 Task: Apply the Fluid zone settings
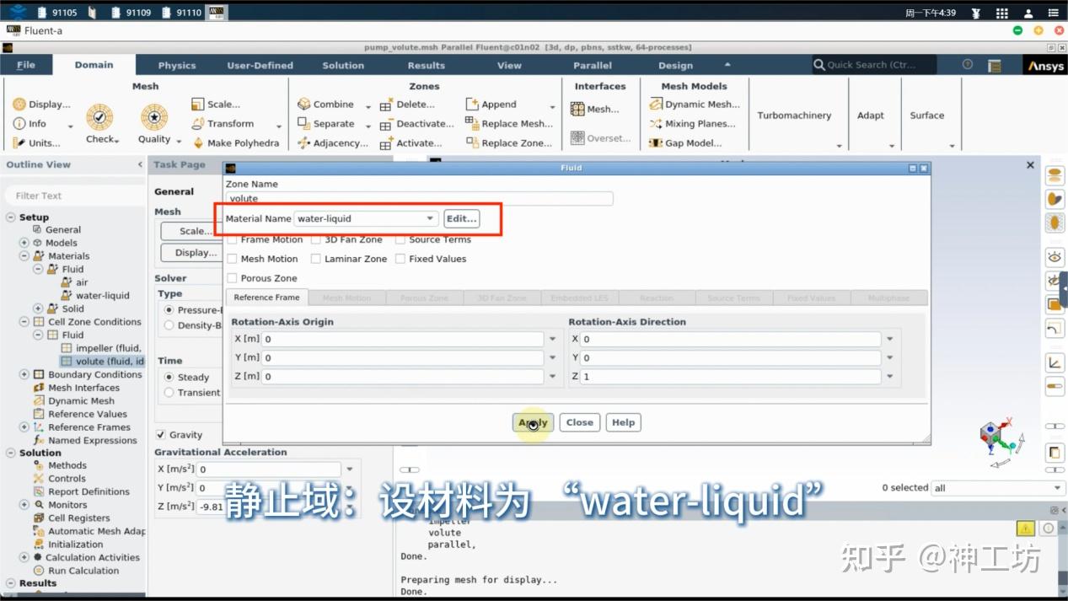533,422
